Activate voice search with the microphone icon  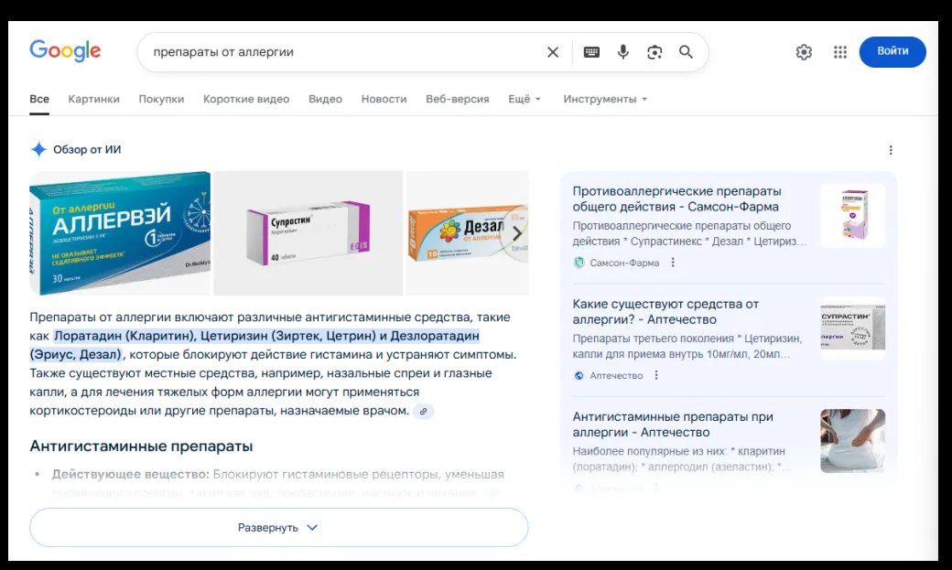pyautogui.click(x=623, y=52)
